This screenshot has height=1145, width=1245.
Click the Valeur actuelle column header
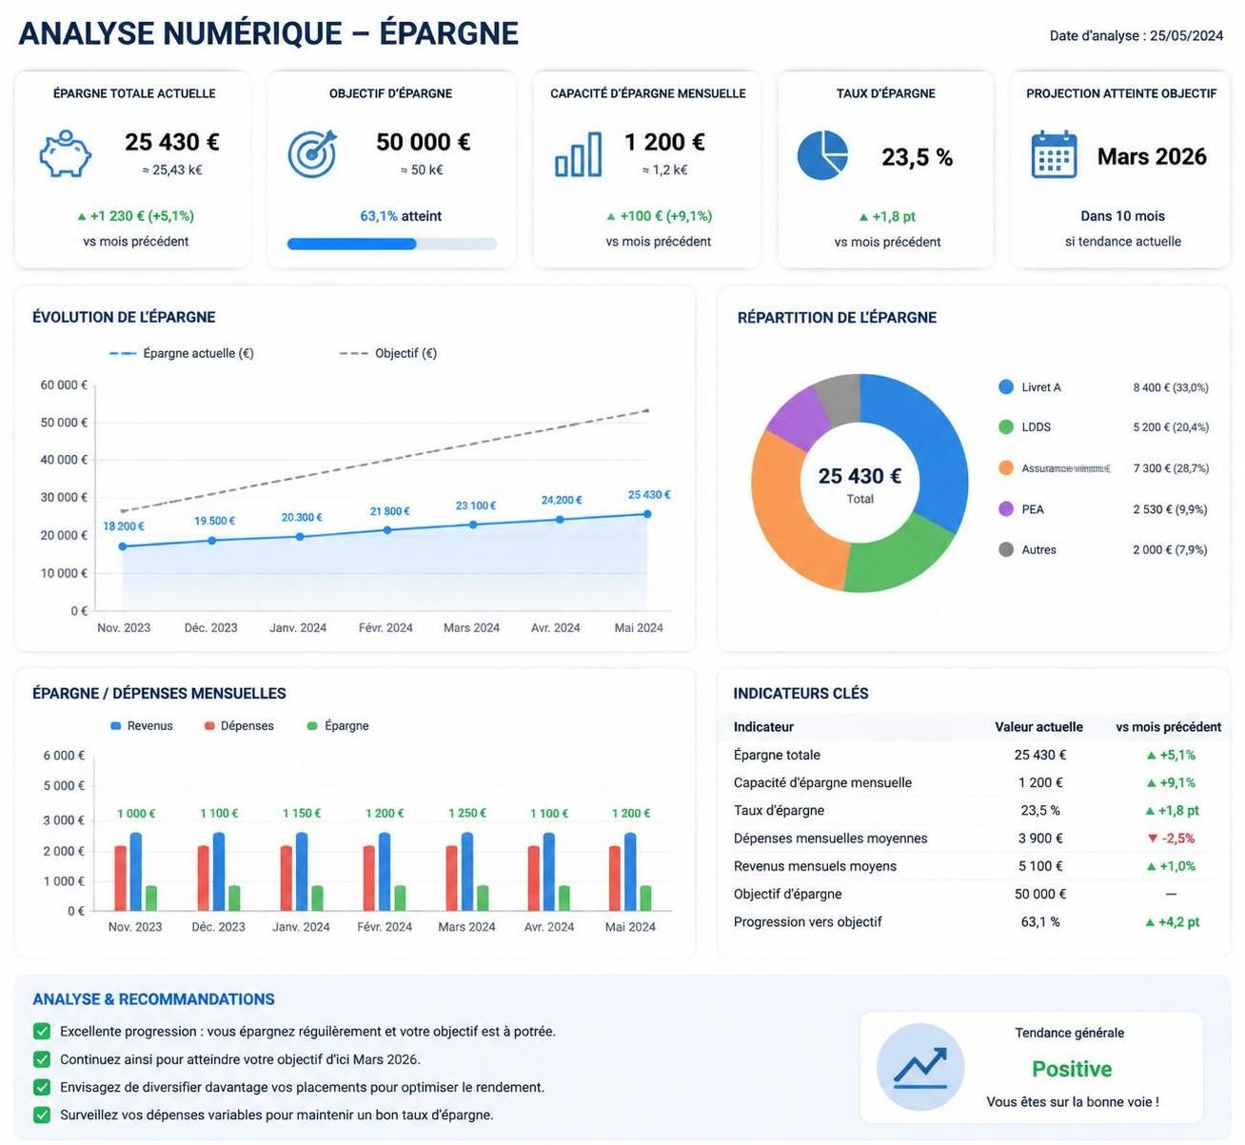click(1039, 727)
